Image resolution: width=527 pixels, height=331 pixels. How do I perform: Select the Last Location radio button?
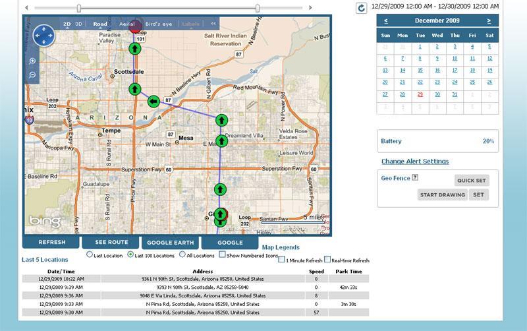[90, 255]
